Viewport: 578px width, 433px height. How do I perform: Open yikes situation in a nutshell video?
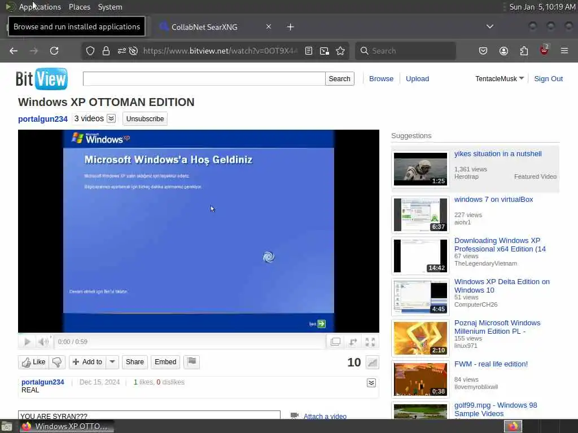(x=498, y=154)
